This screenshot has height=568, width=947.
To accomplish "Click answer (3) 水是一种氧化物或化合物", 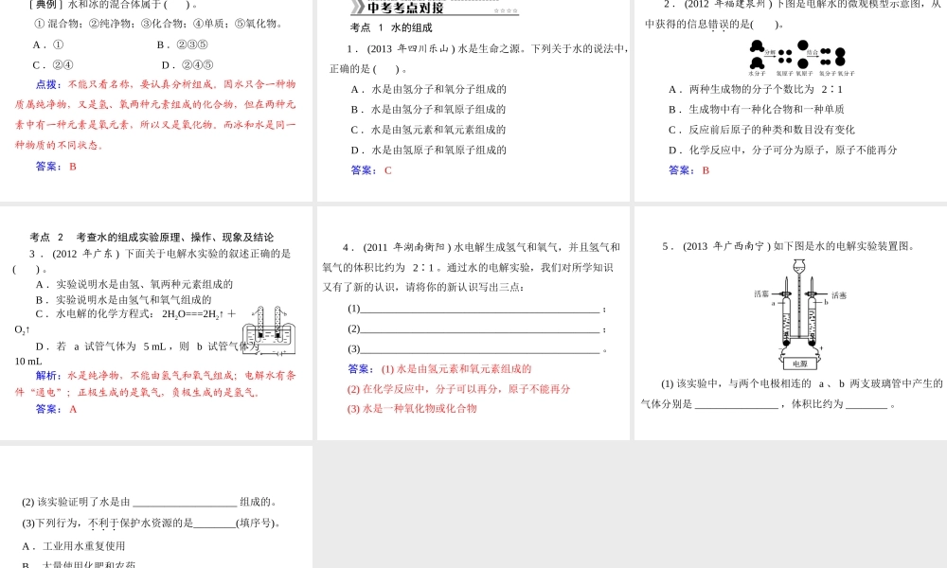I will (412, 409).
